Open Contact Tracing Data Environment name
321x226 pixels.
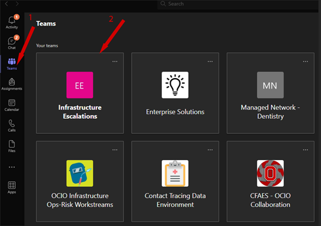(x=175, y=200)
